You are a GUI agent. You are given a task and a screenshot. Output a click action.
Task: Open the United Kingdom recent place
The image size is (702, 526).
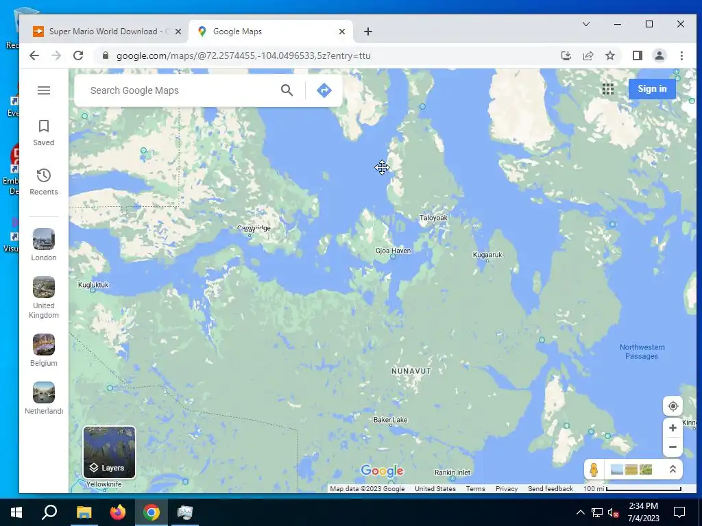tap(43, 297)
